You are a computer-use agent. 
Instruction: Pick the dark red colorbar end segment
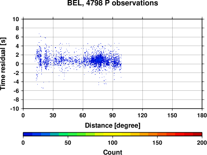[197, 134]
